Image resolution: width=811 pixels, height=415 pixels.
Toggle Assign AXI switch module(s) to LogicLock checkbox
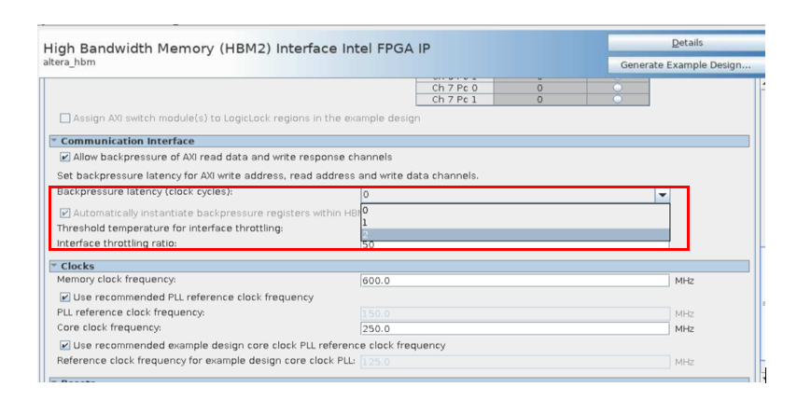coord(65,118)
